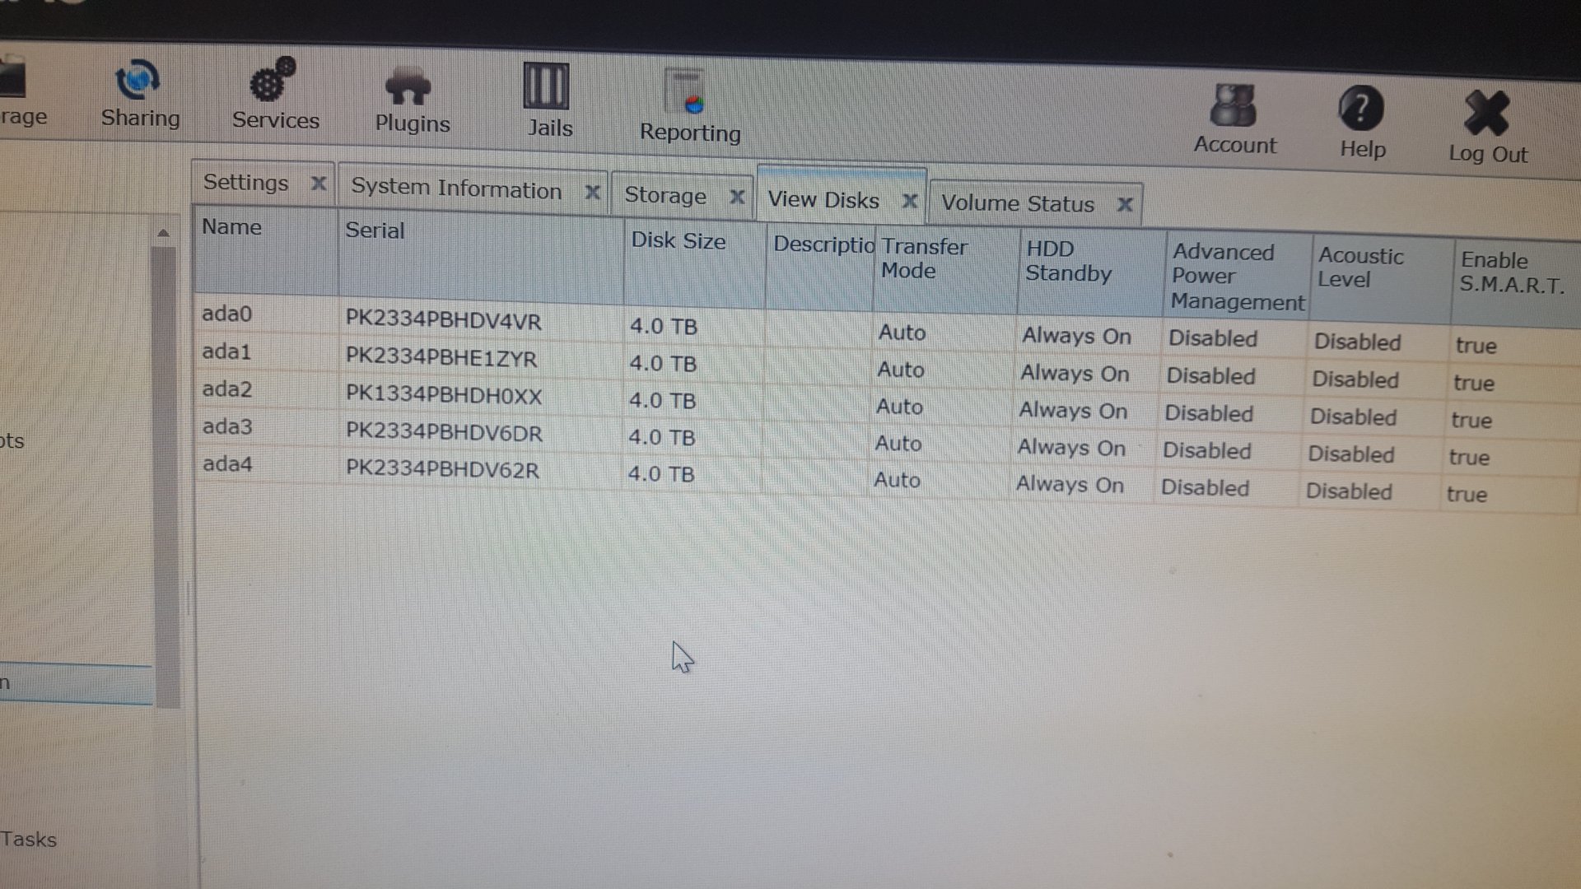
Task: Click the Tasks item in the sidebar
Action: coord(29,840)
